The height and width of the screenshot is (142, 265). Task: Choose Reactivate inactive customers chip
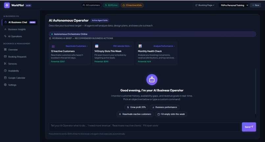tap(135, 114)
